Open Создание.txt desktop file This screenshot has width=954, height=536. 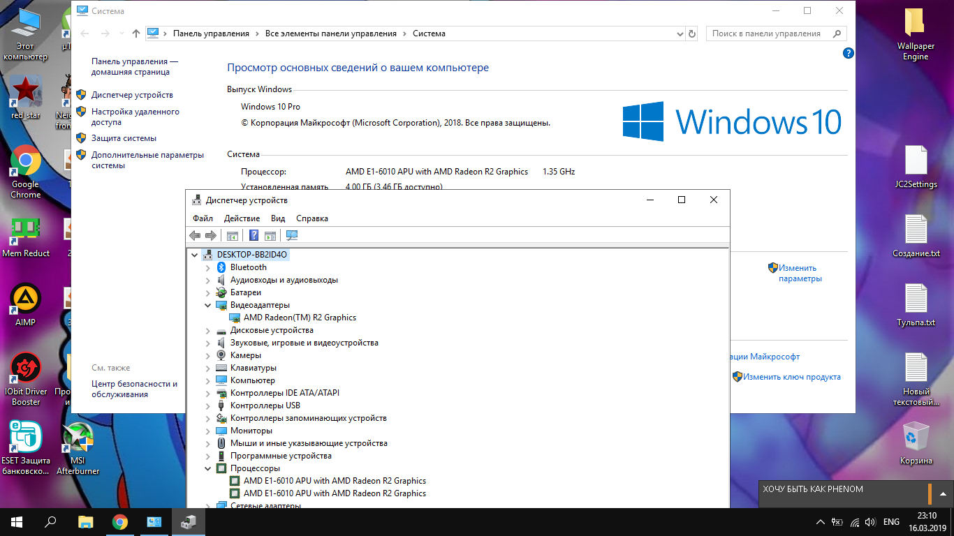(916, 236)
